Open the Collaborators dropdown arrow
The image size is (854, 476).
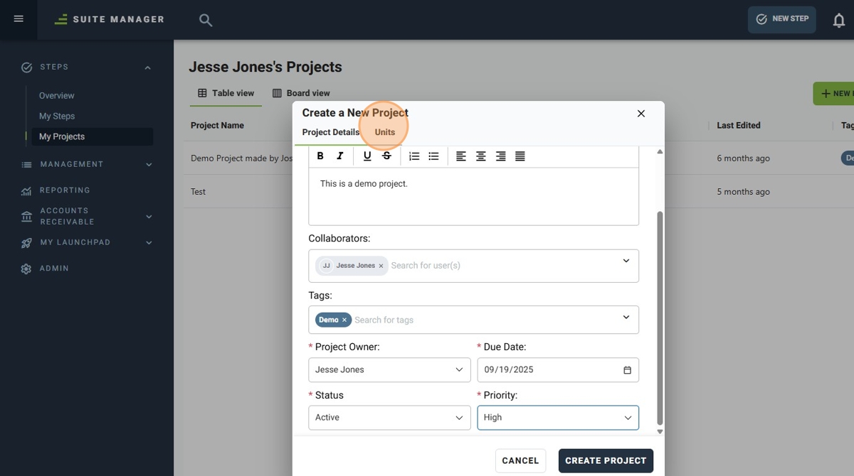626,261
